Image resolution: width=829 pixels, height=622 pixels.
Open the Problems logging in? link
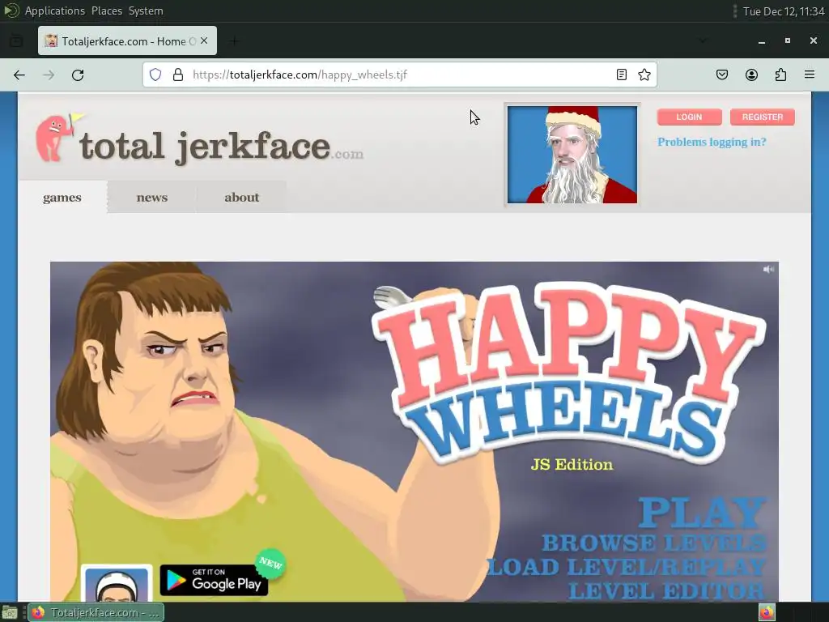712,142
